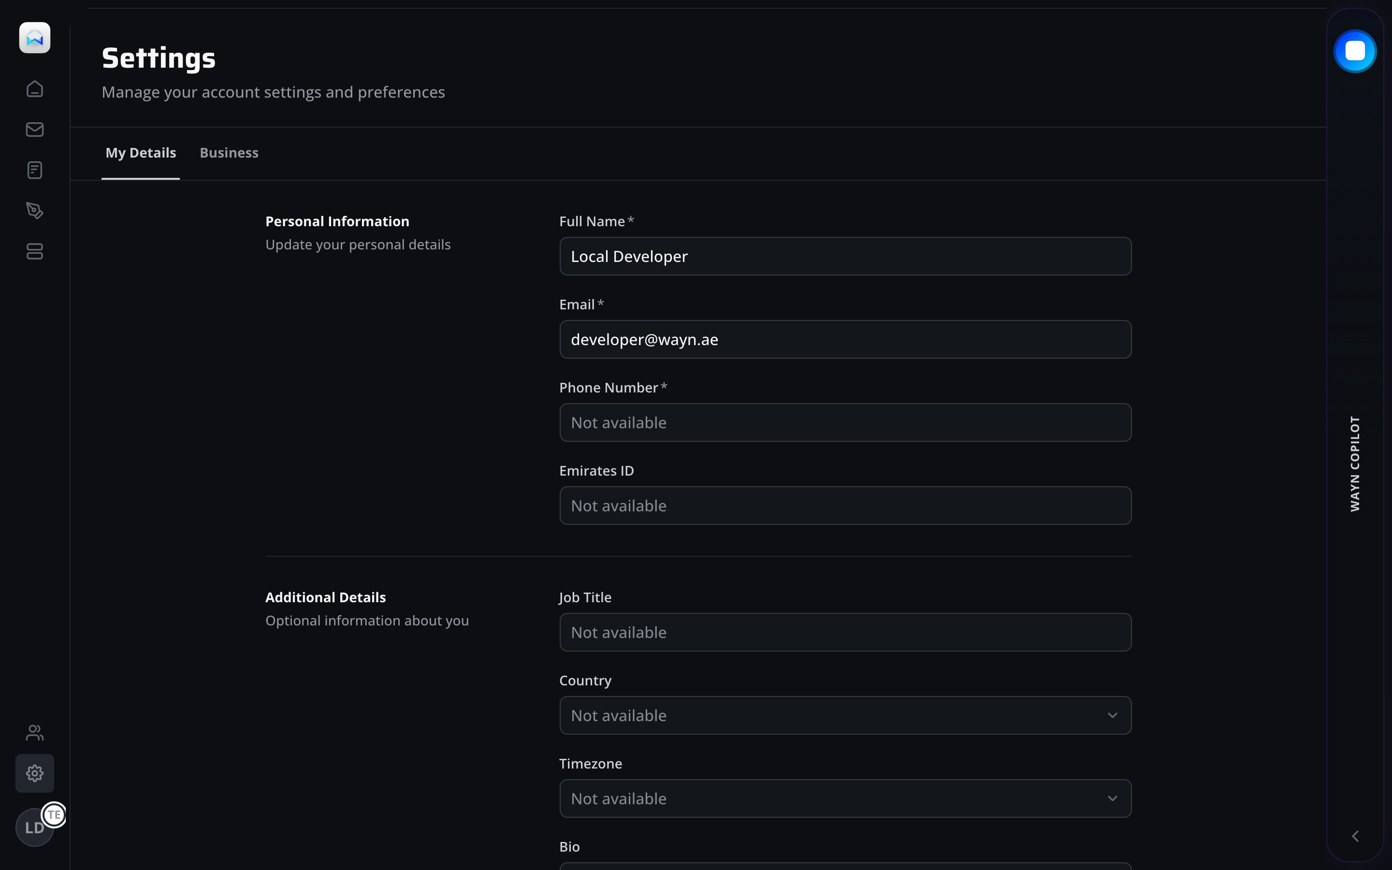The height and width of the screenshot is (870, 1392).
Task: Click the Wayn logo in sidebar
Action: click(x=34, y=38)
